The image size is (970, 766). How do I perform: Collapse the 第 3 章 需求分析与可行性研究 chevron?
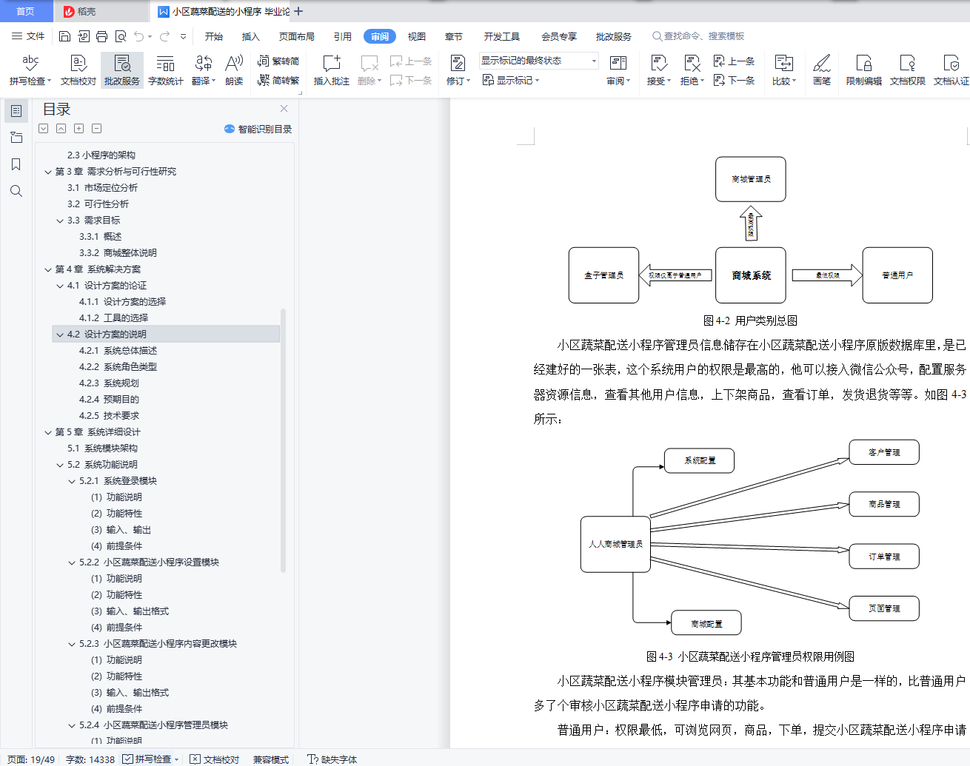pos(48,172)
